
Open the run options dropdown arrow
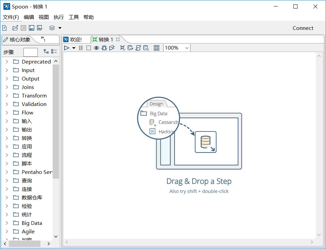click(x=74, y=48)
